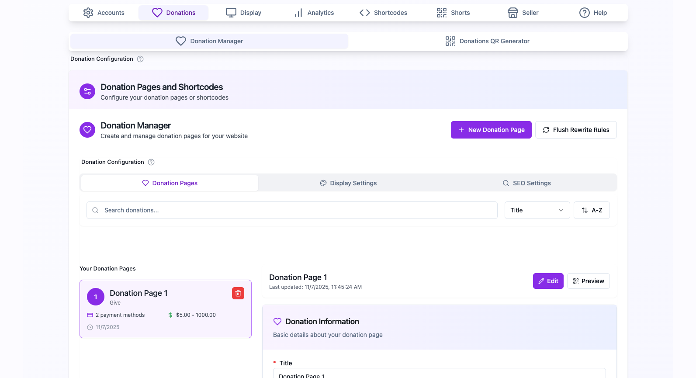696x378 pixels.
Task: Preview Donation Page 1
Action: pyautogui.click(x=589, y=281)
